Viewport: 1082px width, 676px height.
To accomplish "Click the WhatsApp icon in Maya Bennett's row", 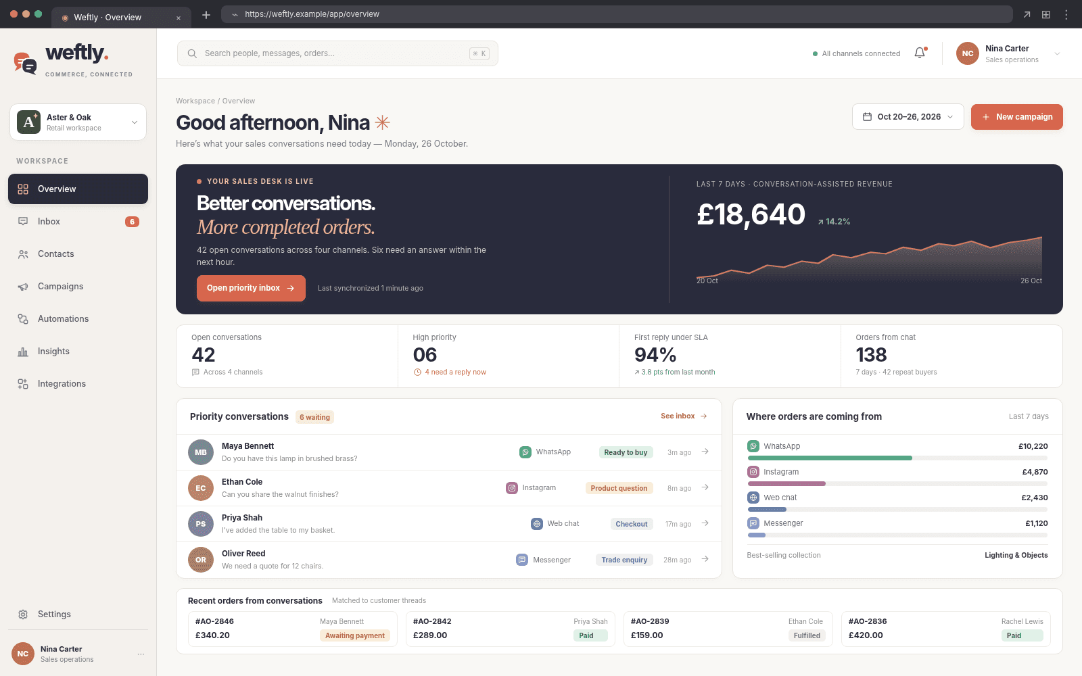I will (x=525, y=452).
